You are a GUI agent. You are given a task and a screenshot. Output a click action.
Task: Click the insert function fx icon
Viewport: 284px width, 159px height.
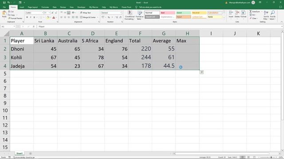pos(34,26)
